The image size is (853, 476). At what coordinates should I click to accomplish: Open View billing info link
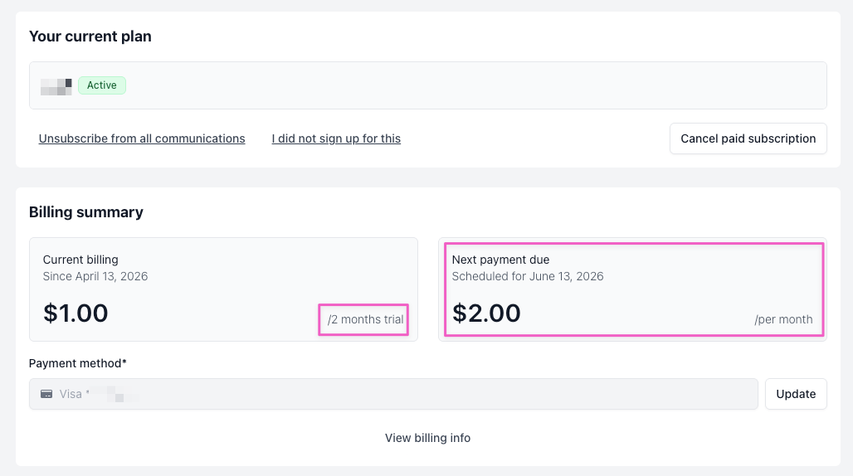(427, 438)
